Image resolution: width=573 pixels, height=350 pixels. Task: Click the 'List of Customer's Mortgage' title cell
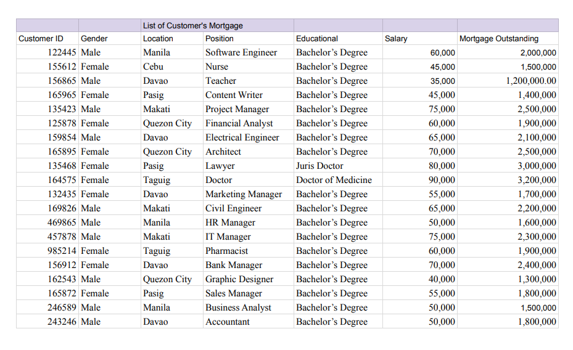click(193, 26)
